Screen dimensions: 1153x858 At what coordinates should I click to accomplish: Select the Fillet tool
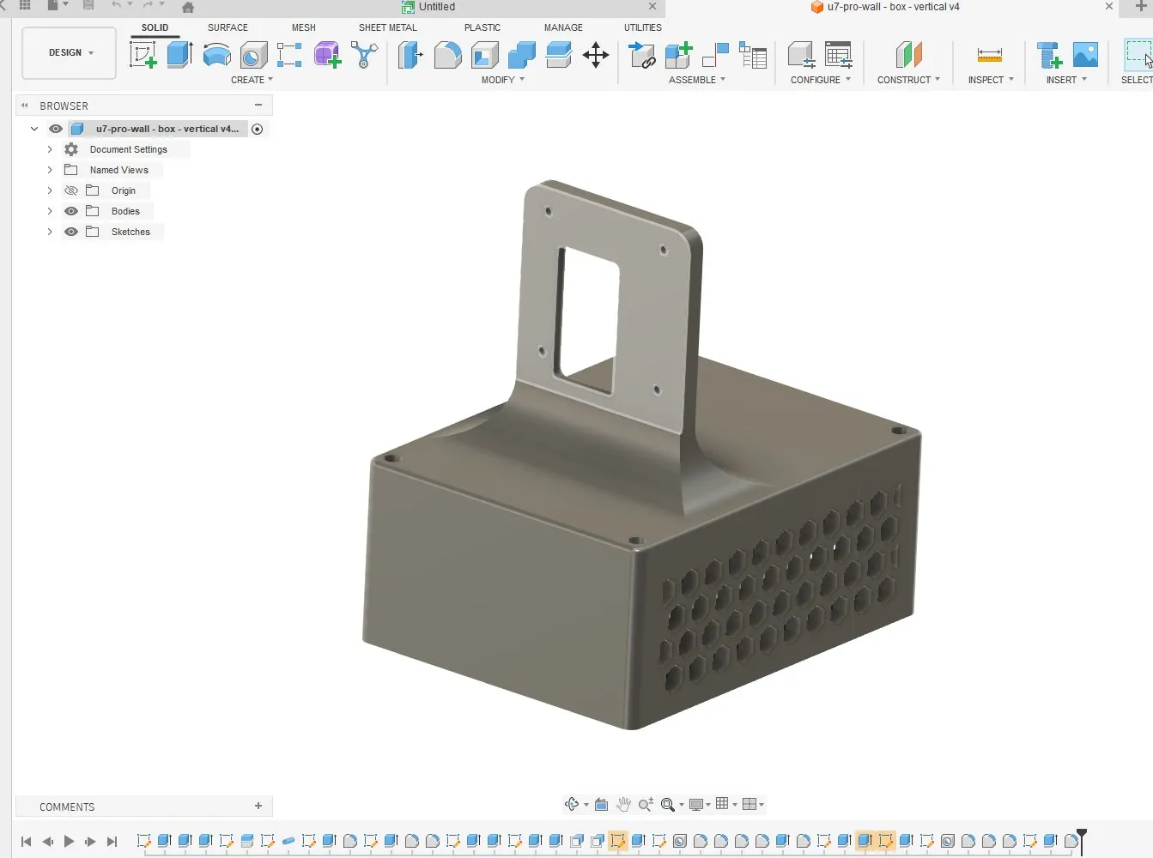point(447,55)
